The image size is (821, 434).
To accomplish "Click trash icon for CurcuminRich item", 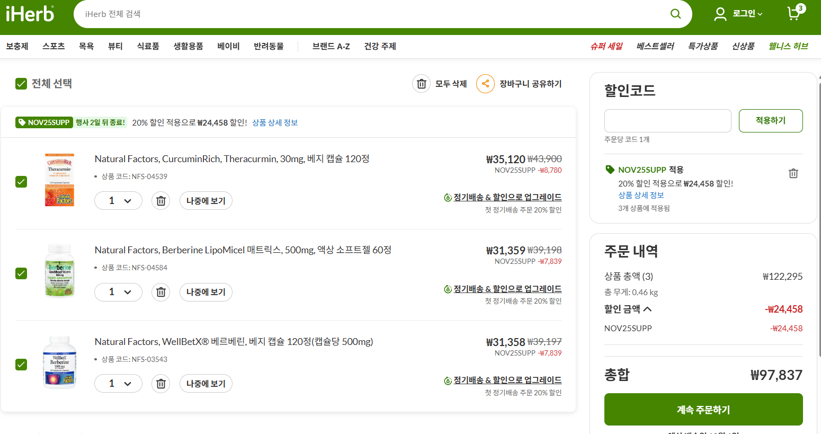I will pyautogui.click(x=161, y=201).
